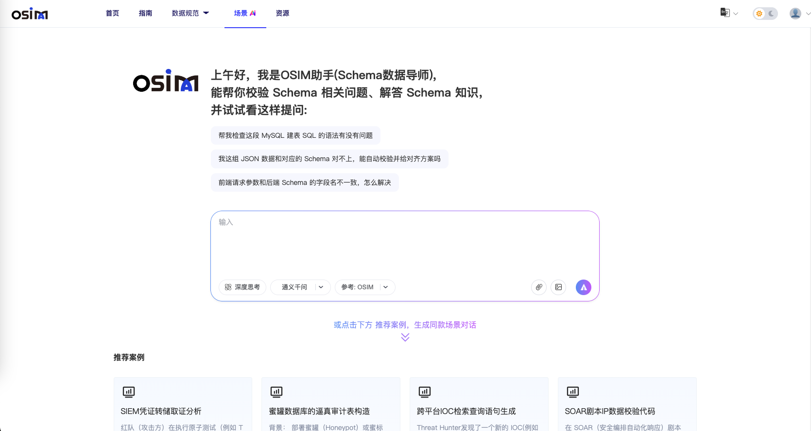Switch to the 资源 resources tab
The width and height of the screenshot is (811, 431).
282,14
